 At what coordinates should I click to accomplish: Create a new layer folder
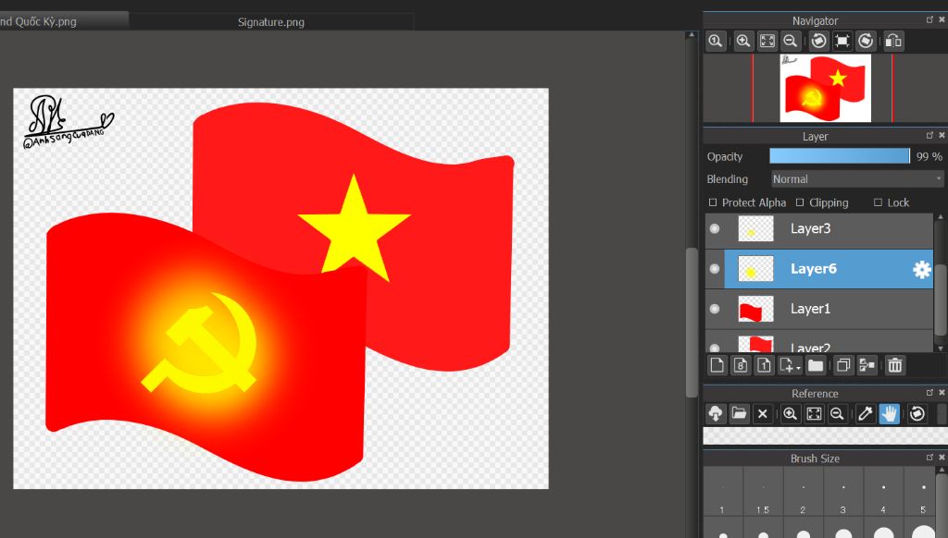816,365
